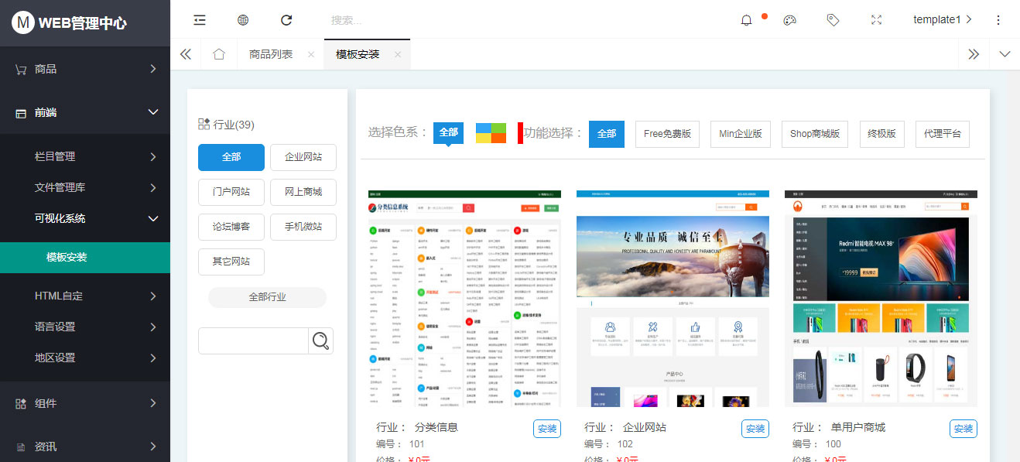Screen dimensions: 1020x462
Task: Open the notifications bell icon
Action: (745, 20)
